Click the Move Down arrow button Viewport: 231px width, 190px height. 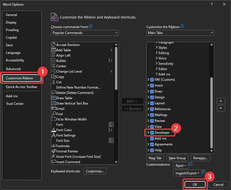pos(221,108)
